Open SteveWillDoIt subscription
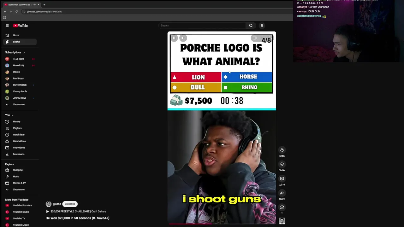 pos(20,85)
